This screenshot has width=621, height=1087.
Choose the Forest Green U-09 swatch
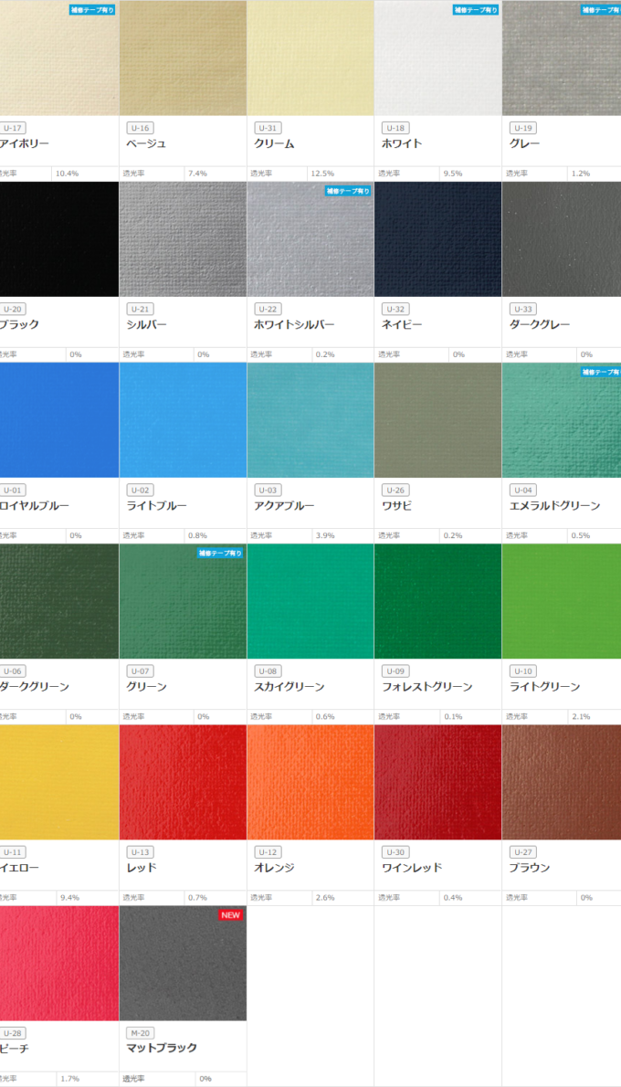pos(437,601)
